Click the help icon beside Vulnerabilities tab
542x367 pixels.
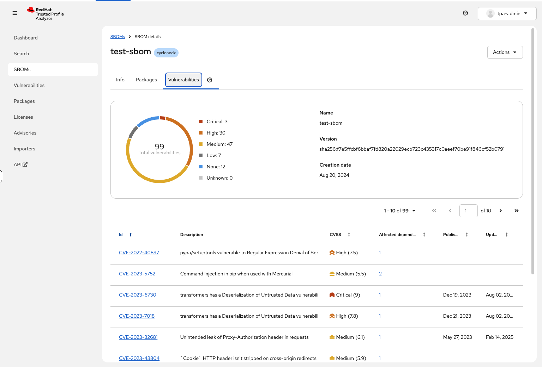[x=210, y=80]
